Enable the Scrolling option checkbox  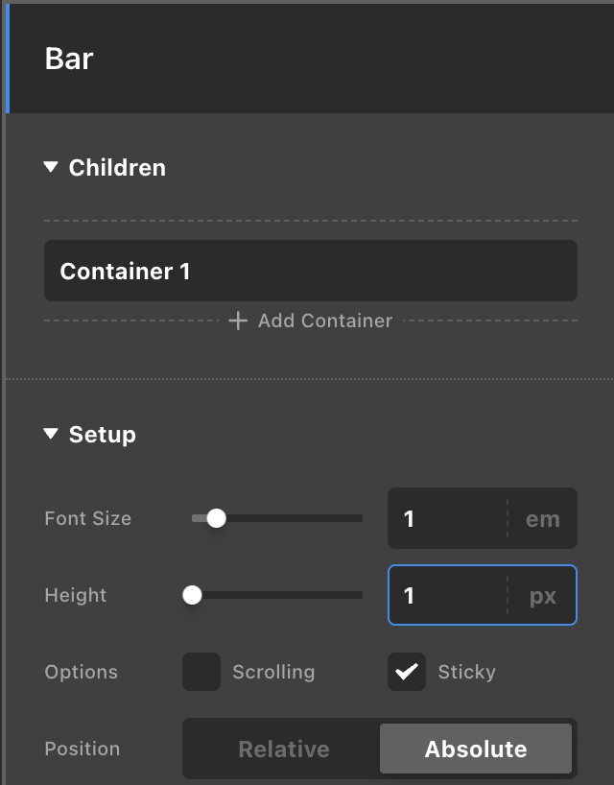click(x=201, y=672)
